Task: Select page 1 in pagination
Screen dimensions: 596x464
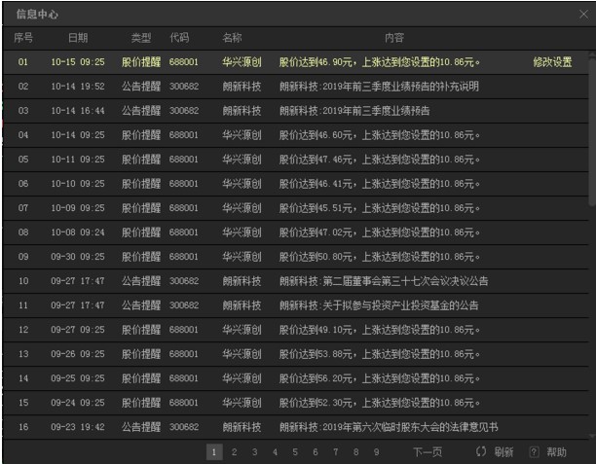Action: [x=214, y=452]
